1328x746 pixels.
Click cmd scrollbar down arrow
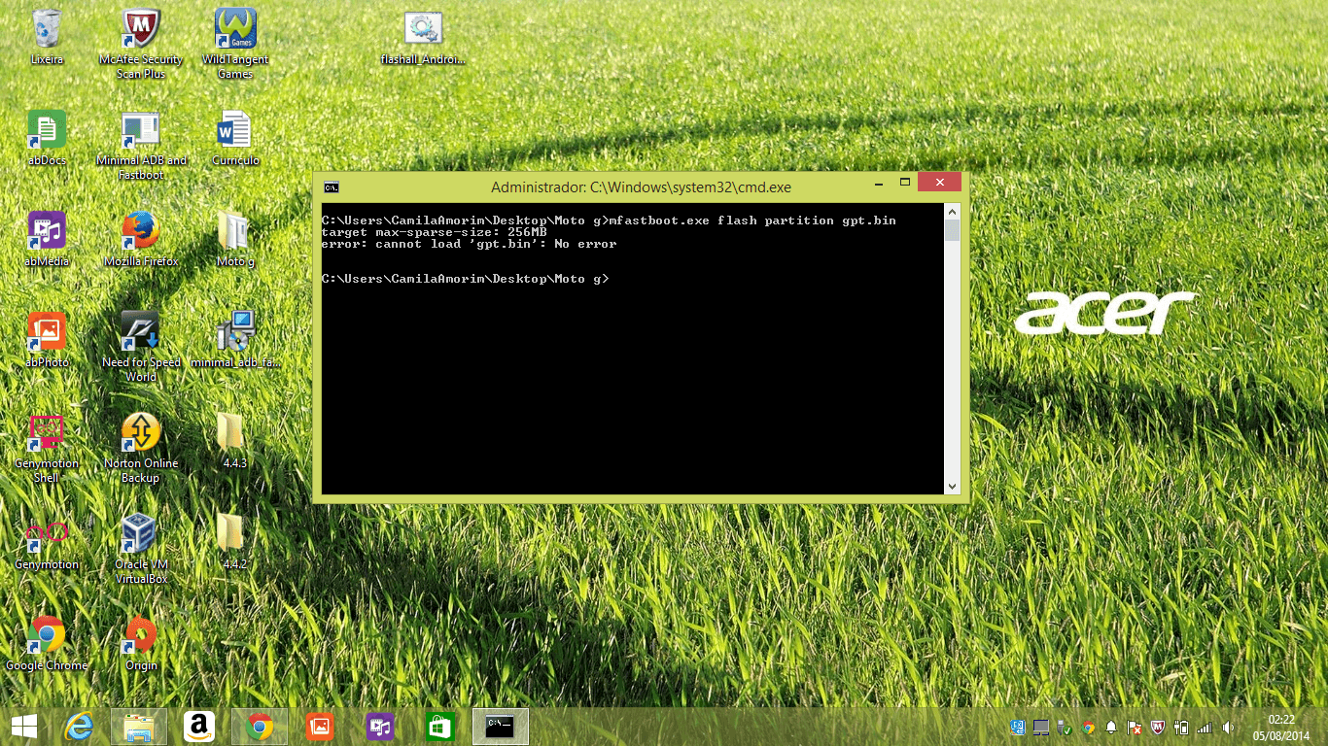point(952,486)
